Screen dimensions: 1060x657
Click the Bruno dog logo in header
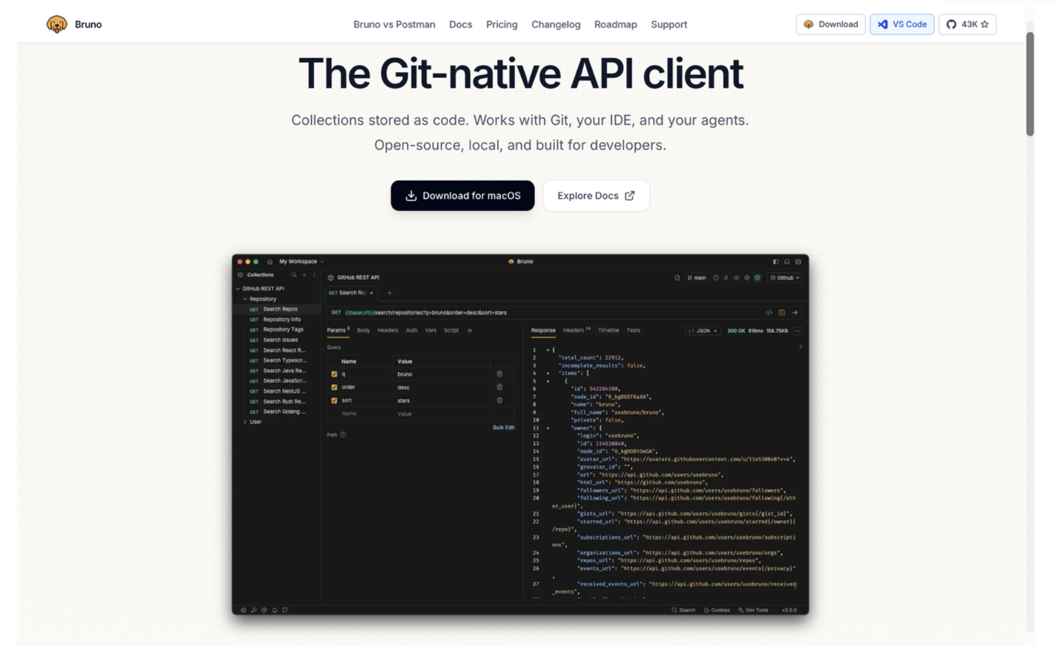click(x=56, y=24)
